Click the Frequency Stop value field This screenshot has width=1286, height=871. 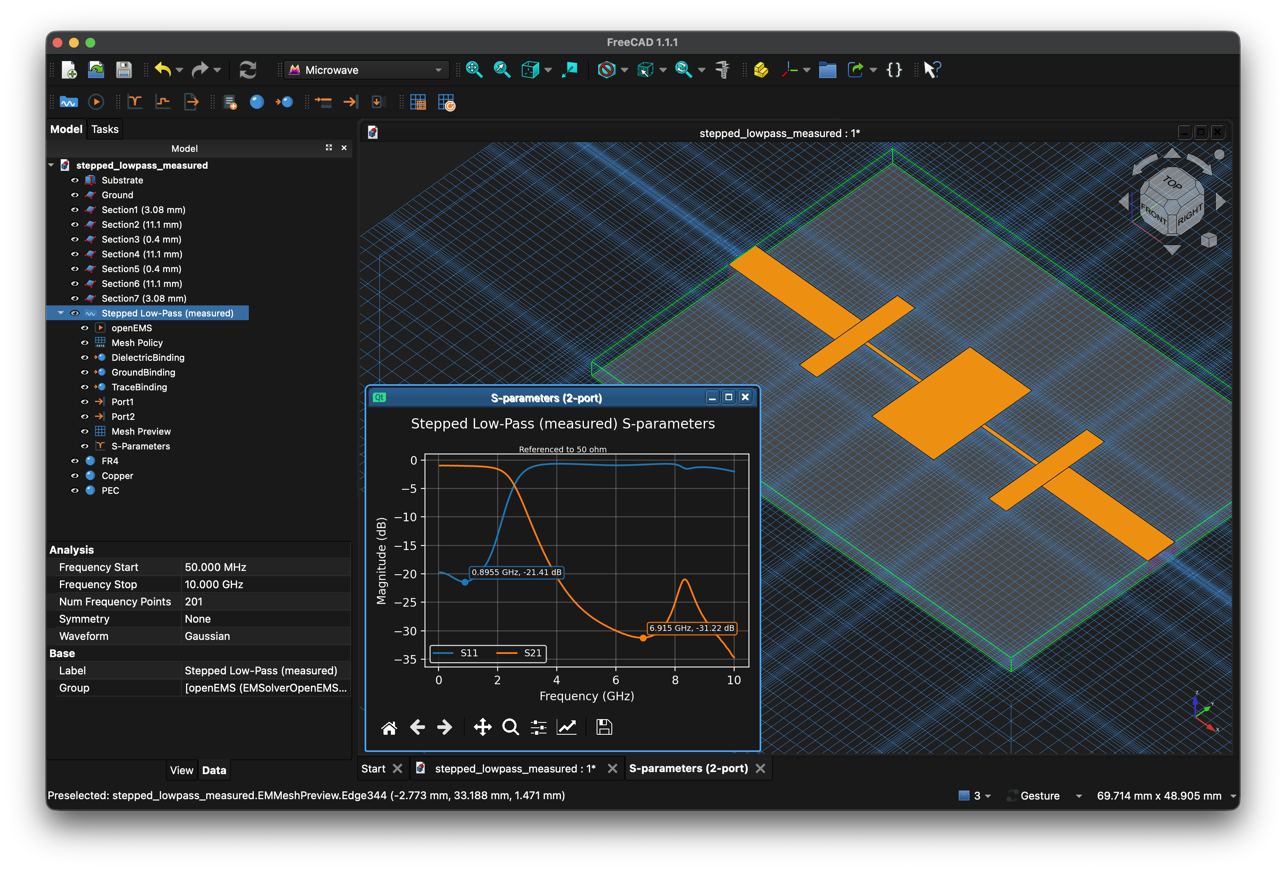[x=266, y=584]
